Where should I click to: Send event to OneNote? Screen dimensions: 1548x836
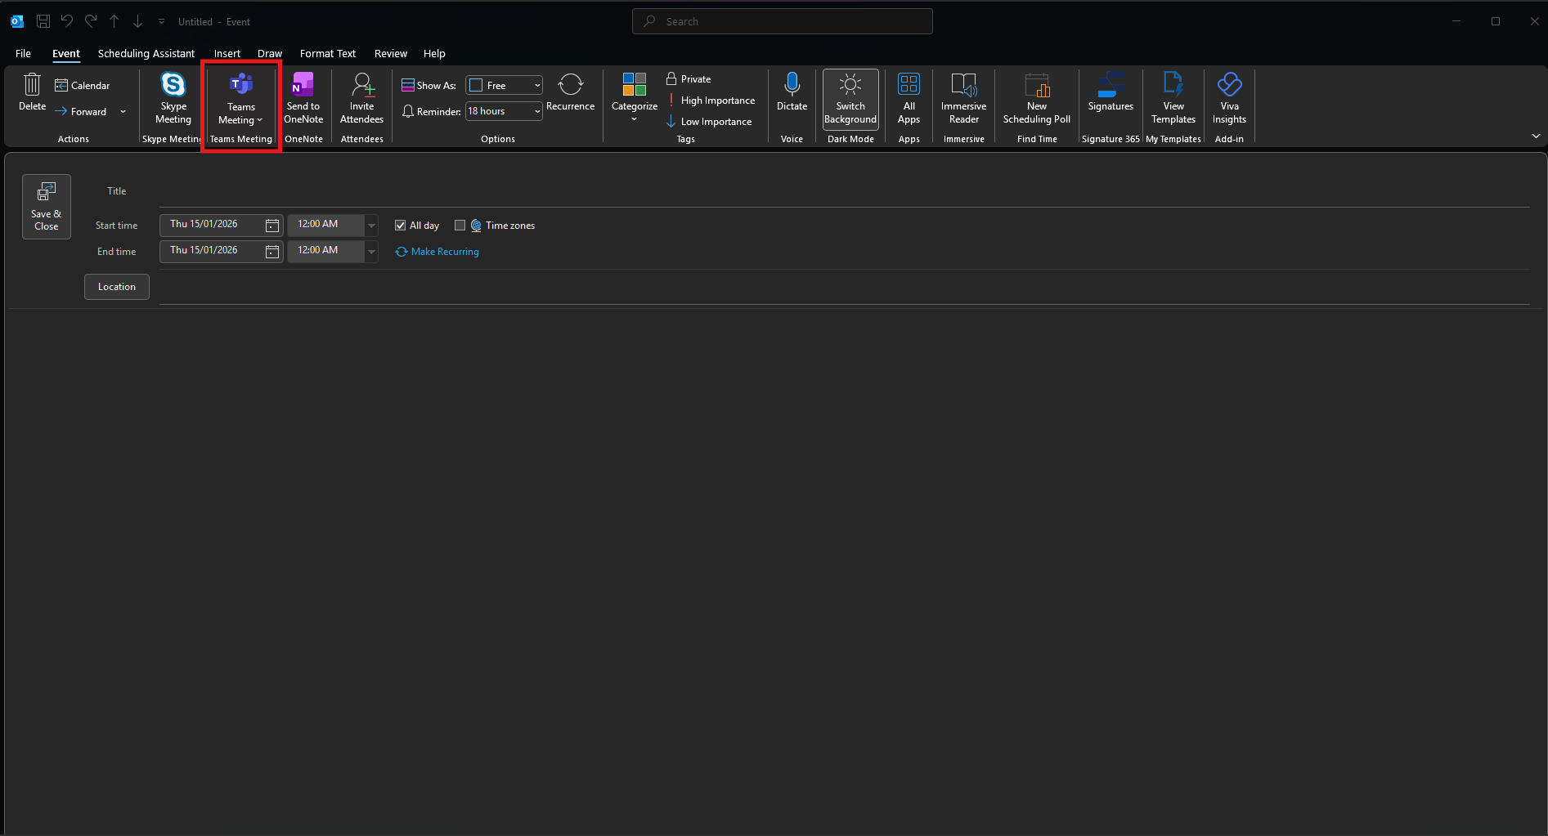click(303, 99)
